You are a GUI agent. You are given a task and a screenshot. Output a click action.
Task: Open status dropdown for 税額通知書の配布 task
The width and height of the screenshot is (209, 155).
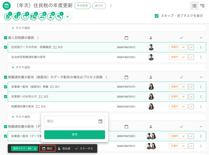click(178, 106)
